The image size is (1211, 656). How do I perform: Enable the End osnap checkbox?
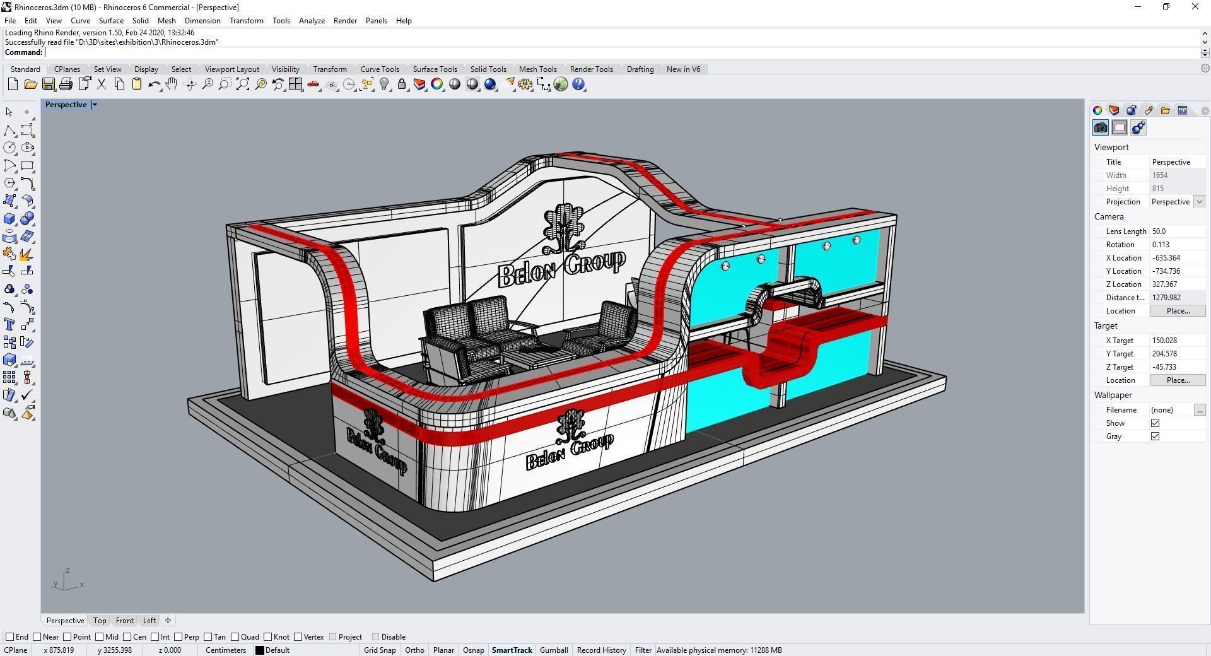(9, 637)
